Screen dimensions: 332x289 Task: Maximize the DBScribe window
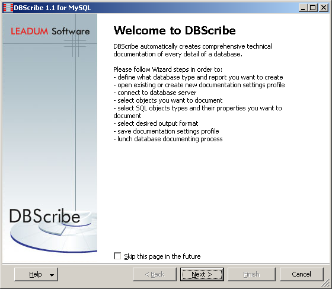point(313,8)
